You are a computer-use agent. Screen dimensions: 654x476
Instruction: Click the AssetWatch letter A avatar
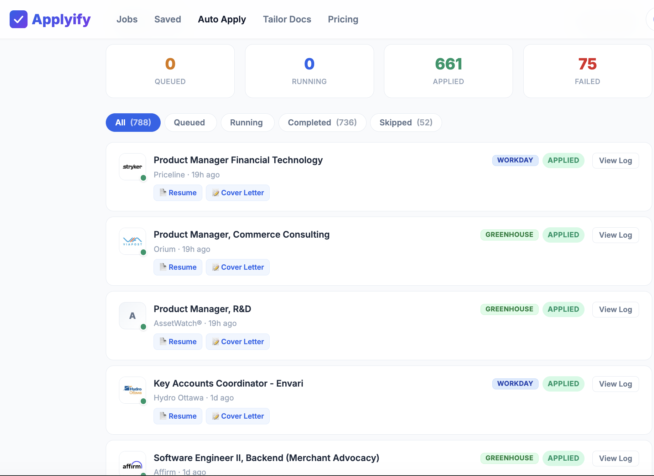coord(133,316)
